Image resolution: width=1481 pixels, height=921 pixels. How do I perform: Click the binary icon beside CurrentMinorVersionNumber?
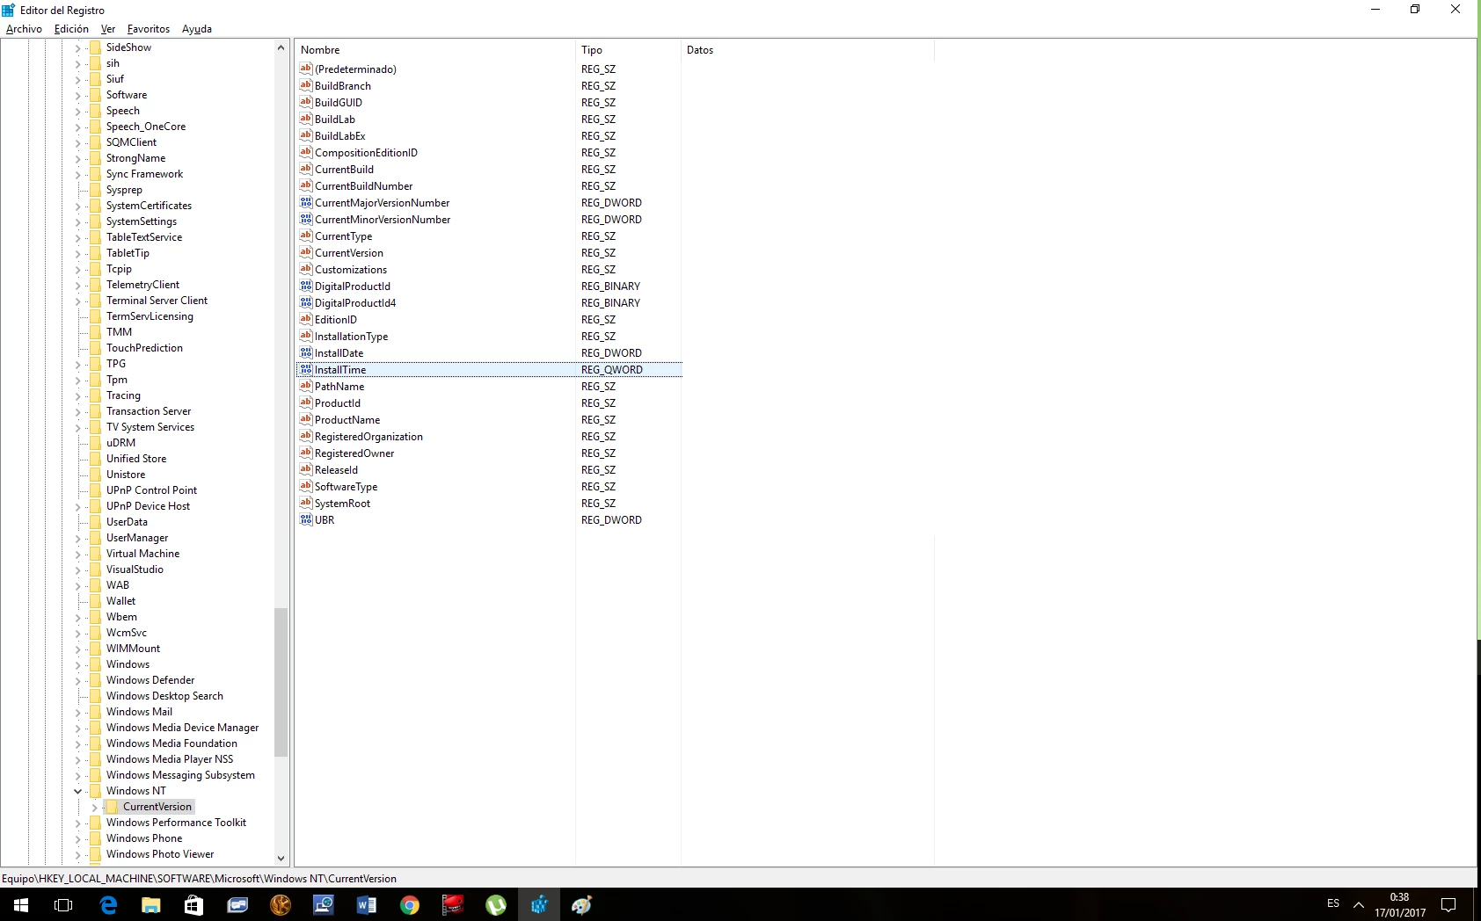pyautogui.click(x=306, y=219)
